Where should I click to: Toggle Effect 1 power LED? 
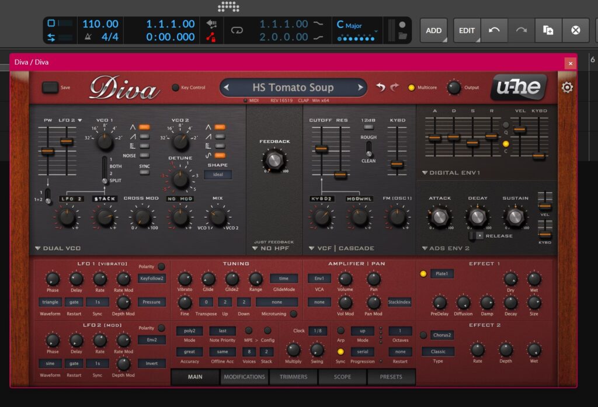tap(423, 273)
